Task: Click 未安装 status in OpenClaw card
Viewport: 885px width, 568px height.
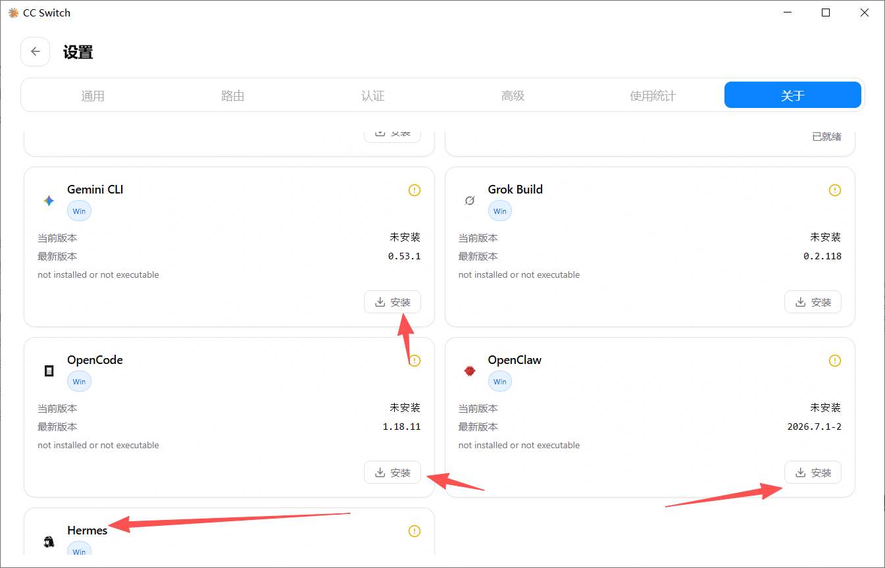Action: pos(826,407)
